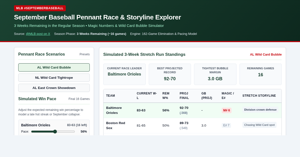Click the PROJ FINAL column header
300x157 pixels.
pyautogui.click(x=184, y=96)
